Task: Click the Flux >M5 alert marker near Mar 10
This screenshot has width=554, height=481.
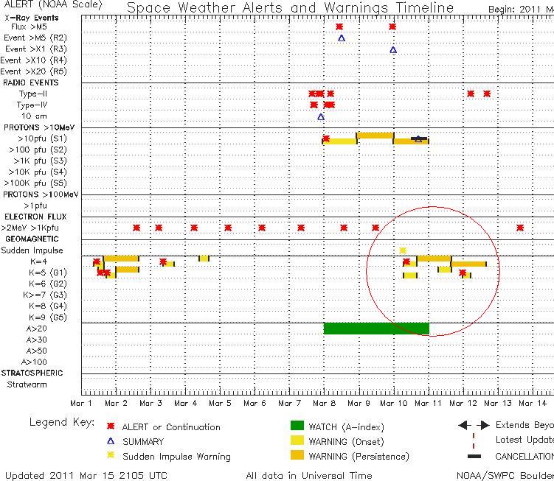Action: [x=392, y=27]
